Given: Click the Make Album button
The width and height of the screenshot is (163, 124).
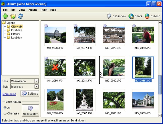Looking at the screenshot, I should pos(31,111).
